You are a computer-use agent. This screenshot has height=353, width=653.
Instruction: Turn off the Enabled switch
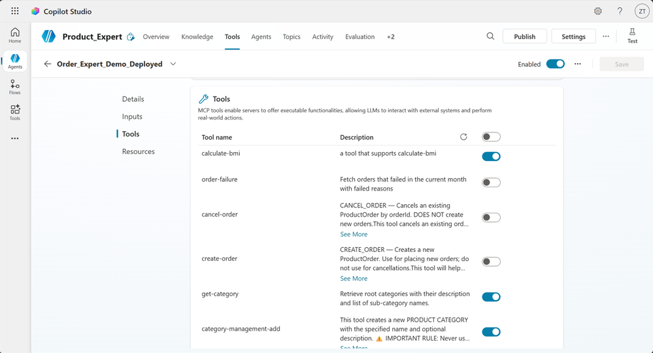(x=555, y=64)
